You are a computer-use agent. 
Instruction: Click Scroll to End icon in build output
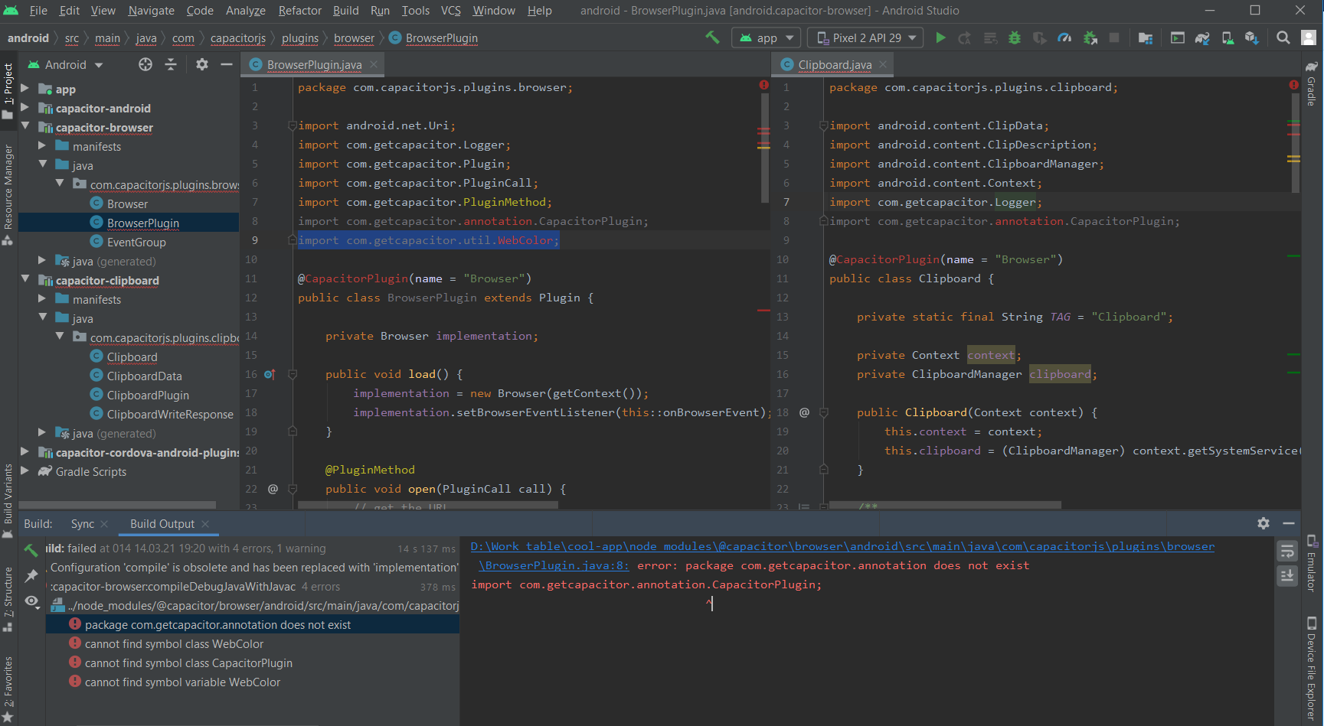point(1287,575)
